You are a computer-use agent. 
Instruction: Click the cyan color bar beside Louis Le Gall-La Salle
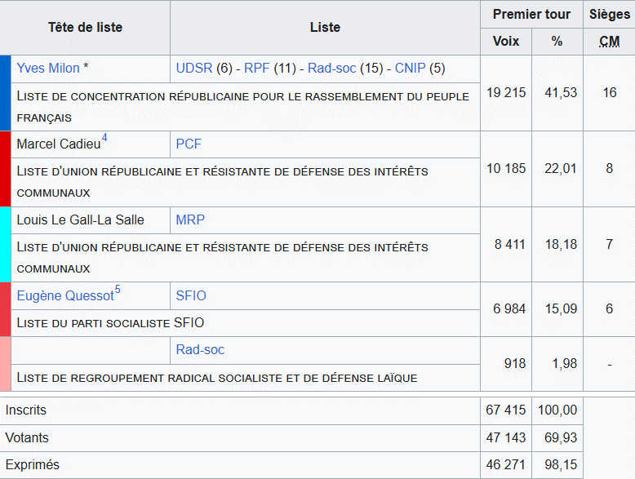(5, 244)
